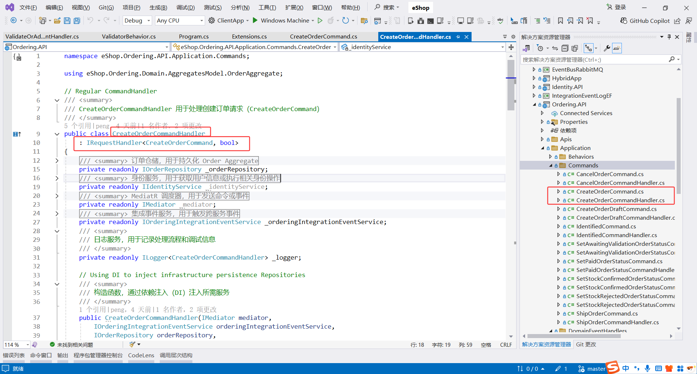Switch to the Program.cs tab
The height and width of the screenshot is (374, 697).
(x=194, y=37)
